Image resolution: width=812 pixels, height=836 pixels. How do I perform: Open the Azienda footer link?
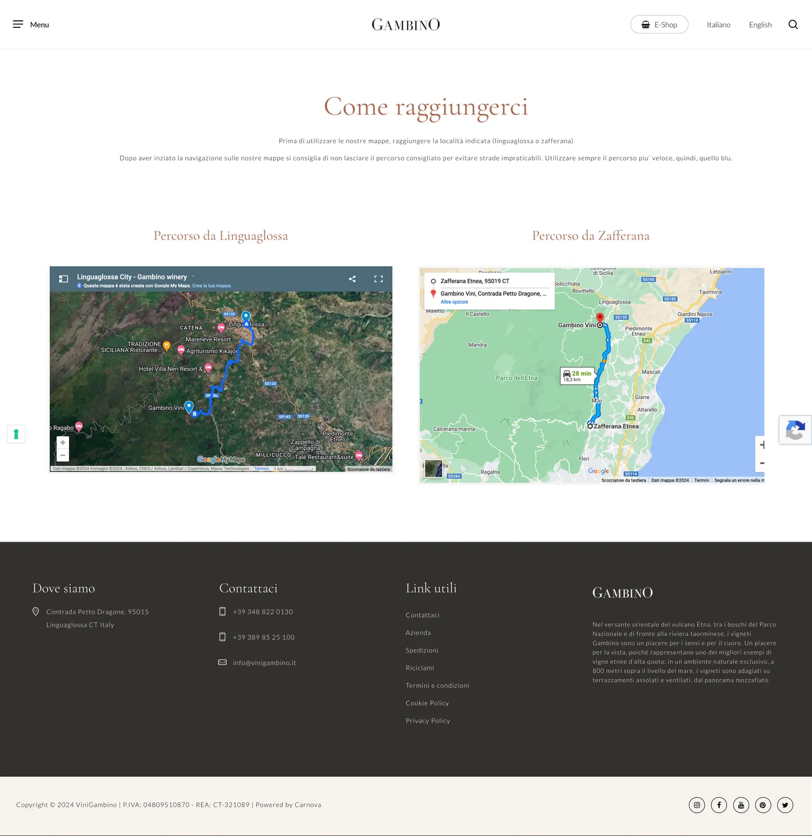click(x=418, y=632)
